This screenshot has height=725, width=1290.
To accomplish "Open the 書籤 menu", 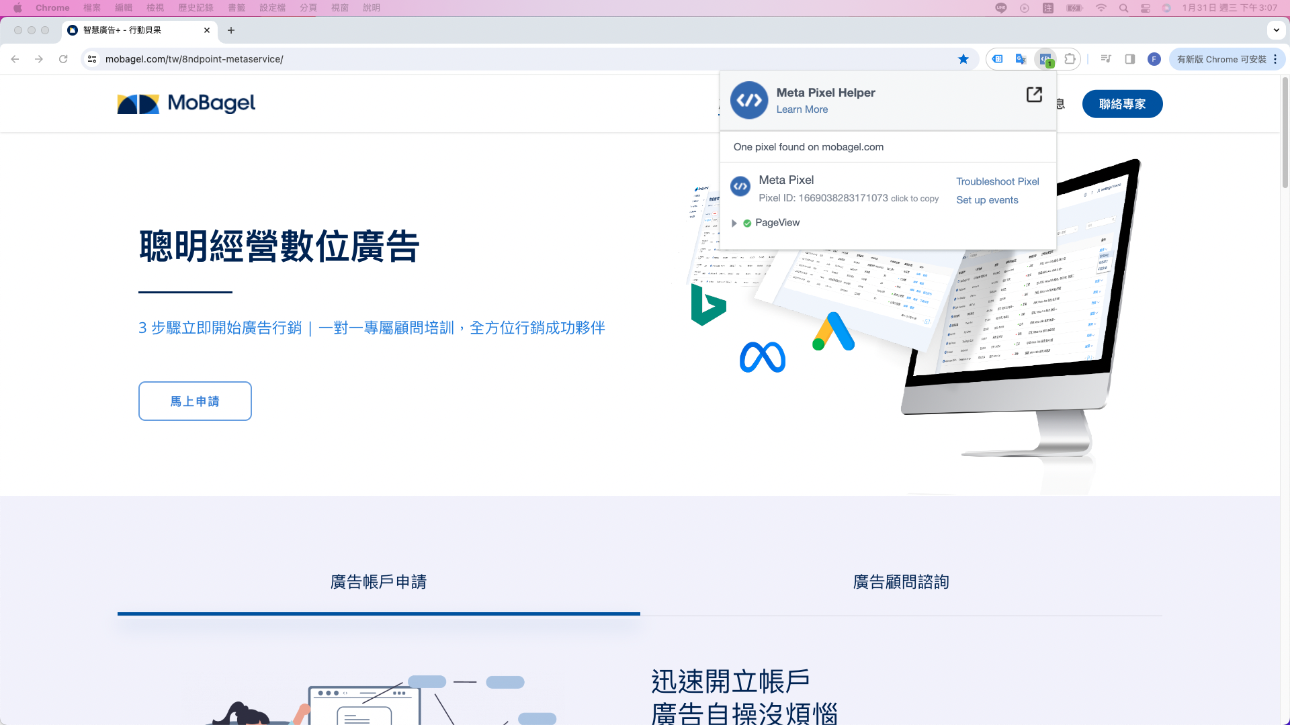I will pyautogui.click(x=236, y=8).
